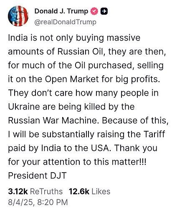177x209 pixels.
Task: View the 3.12k ReTruths count
Action: 18,191
